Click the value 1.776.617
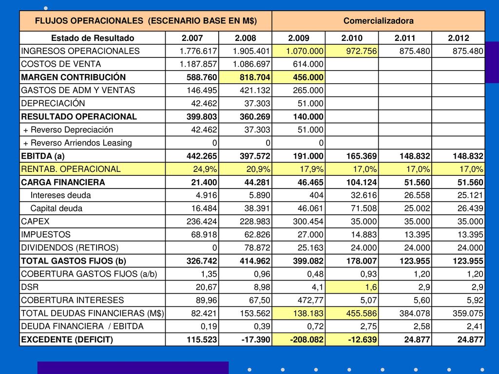Screen dimensions: 499x374 coord(198,51)
